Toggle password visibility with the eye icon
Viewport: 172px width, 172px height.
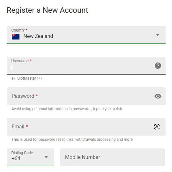tap(158, 96)
